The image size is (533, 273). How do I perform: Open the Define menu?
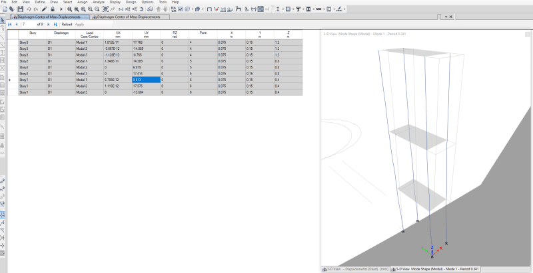click(40, 2)
